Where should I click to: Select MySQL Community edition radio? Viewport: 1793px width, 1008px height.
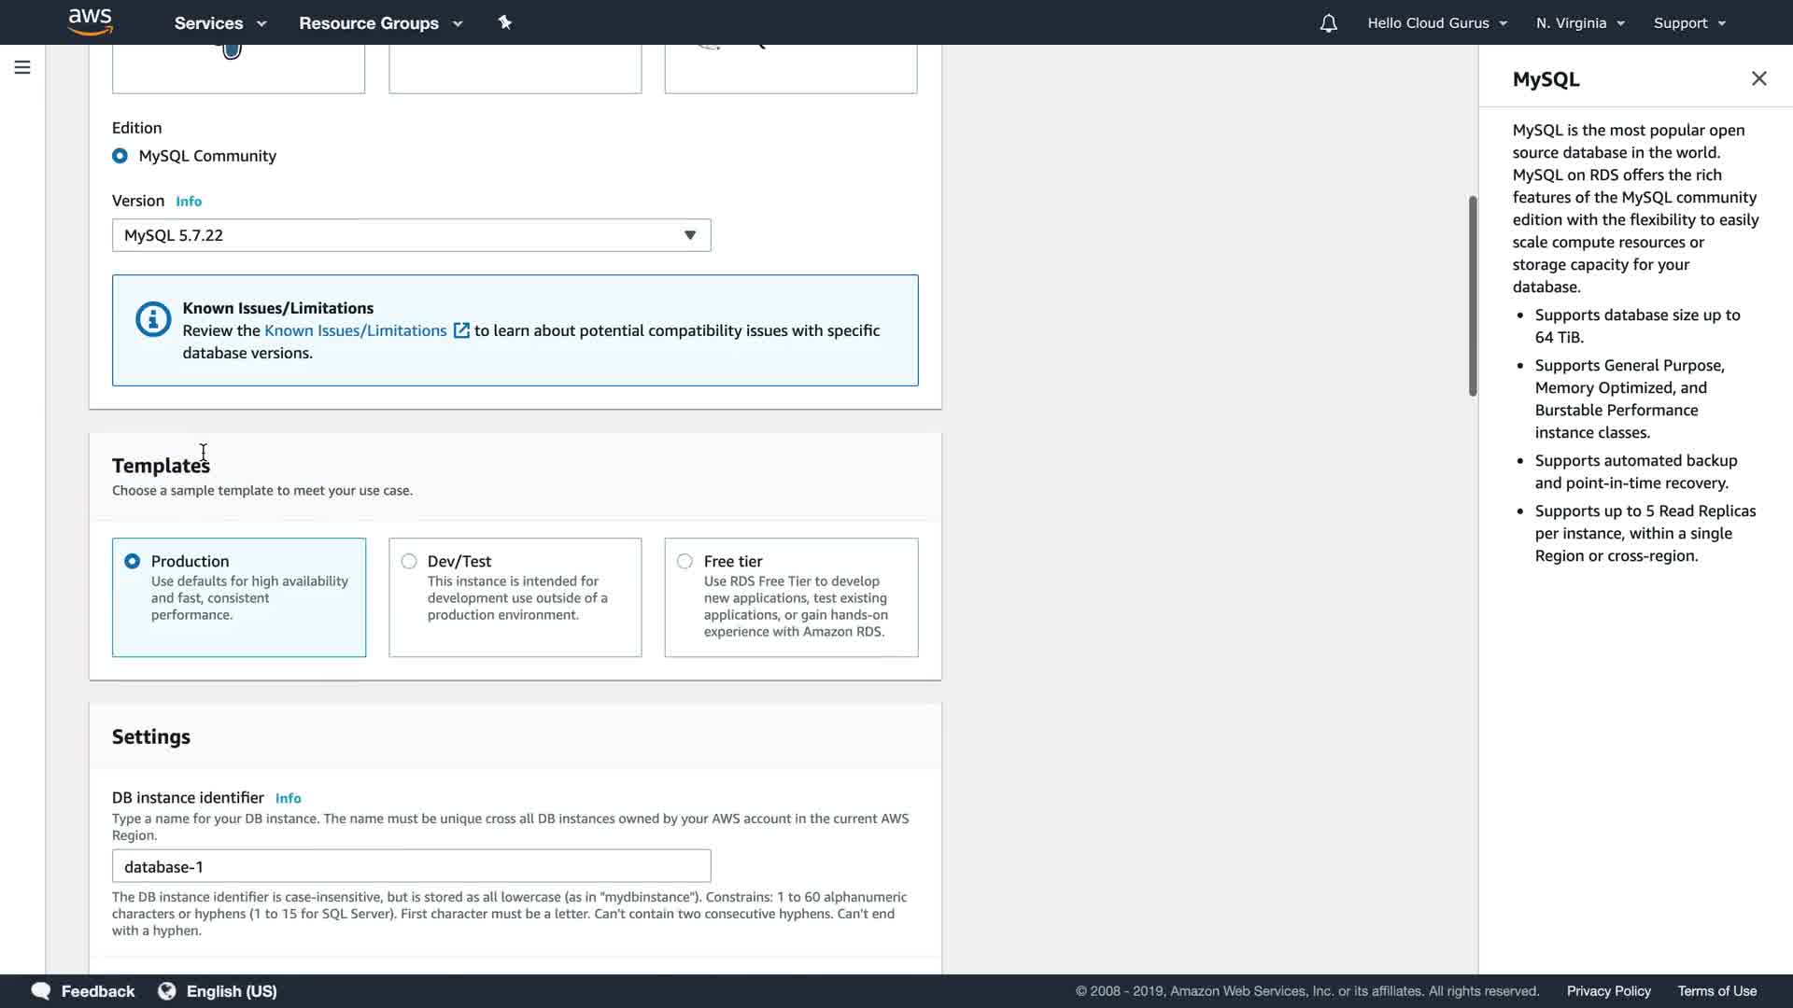pos(120,156)
